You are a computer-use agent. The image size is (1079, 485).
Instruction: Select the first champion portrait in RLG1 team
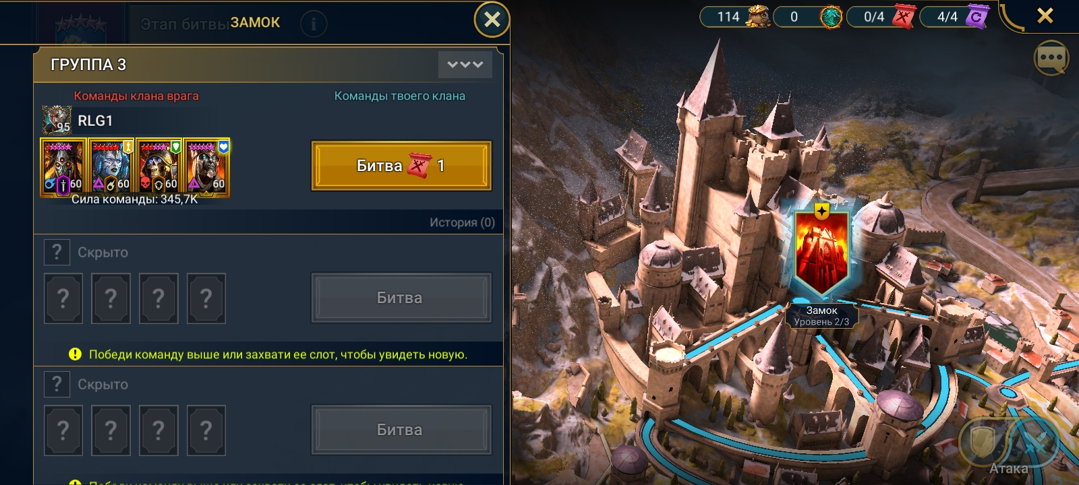[x=63, y=167]
